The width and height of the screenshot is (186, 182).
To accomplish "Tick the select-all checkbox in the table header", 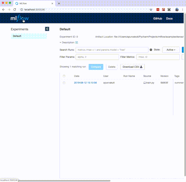I will tap(64, 76).
